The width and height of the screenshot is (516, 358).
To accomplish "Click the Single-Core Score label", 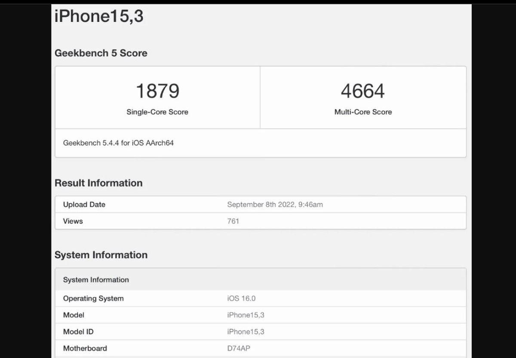I will click(157, 112).
